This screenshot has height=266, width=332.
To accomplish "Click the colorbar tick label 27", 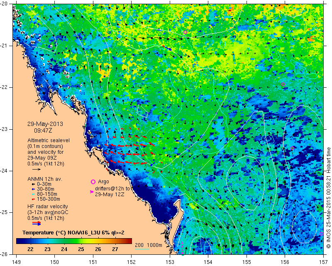I will (115, 249).
